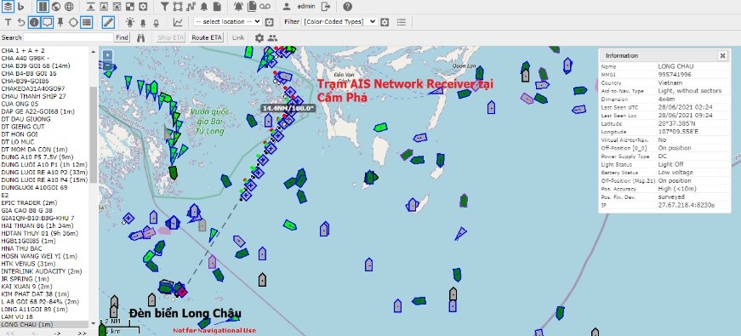Open the funnel filter icon
741x336 pixels.
tap(164, 7)
